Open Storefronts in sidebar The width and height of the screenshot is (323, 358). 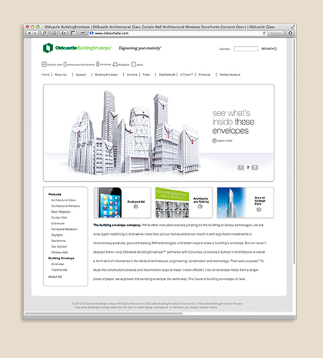click(58, 241)
